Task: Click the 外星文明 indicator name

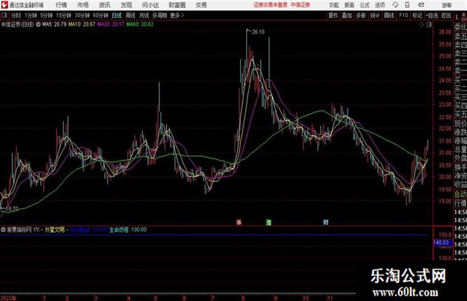Action: pyautogui.click(x=54, y=230)
